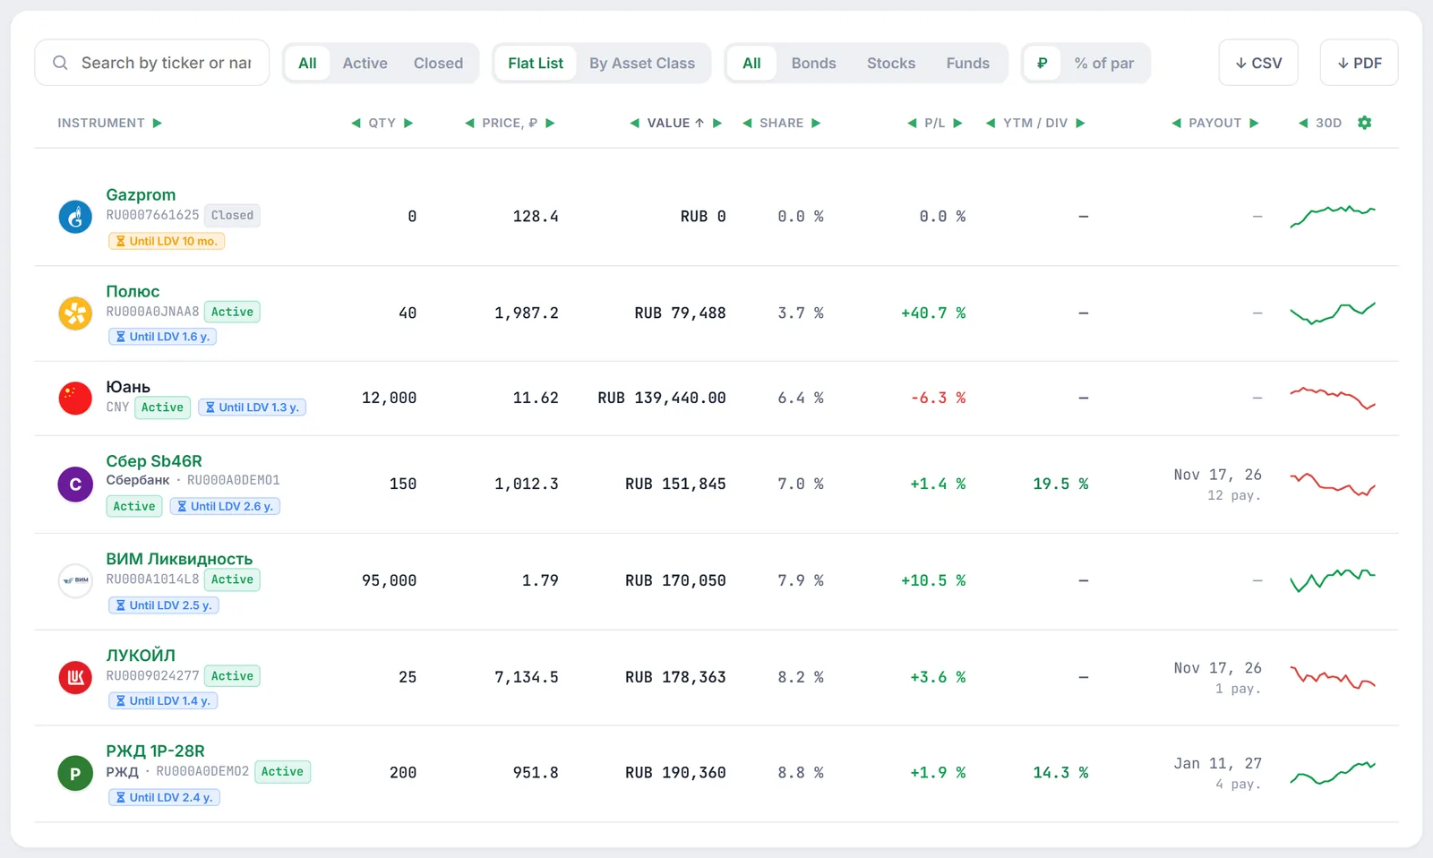The height and width of the screenshot is (858, 1433).
Task: Click the Сбер Sb46R purple C icon
Action: pos(75,485)
